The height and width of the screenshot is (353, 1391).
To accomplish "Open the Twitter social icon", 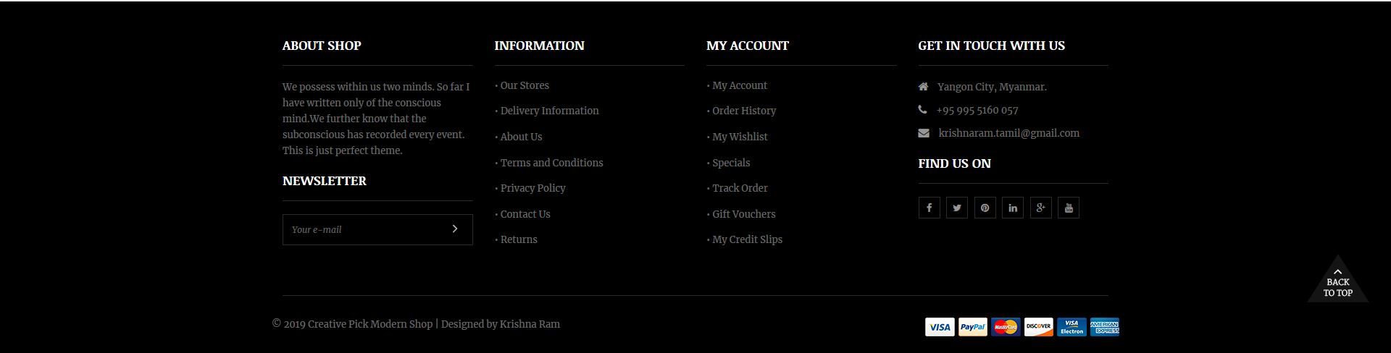I will point(957,208).
